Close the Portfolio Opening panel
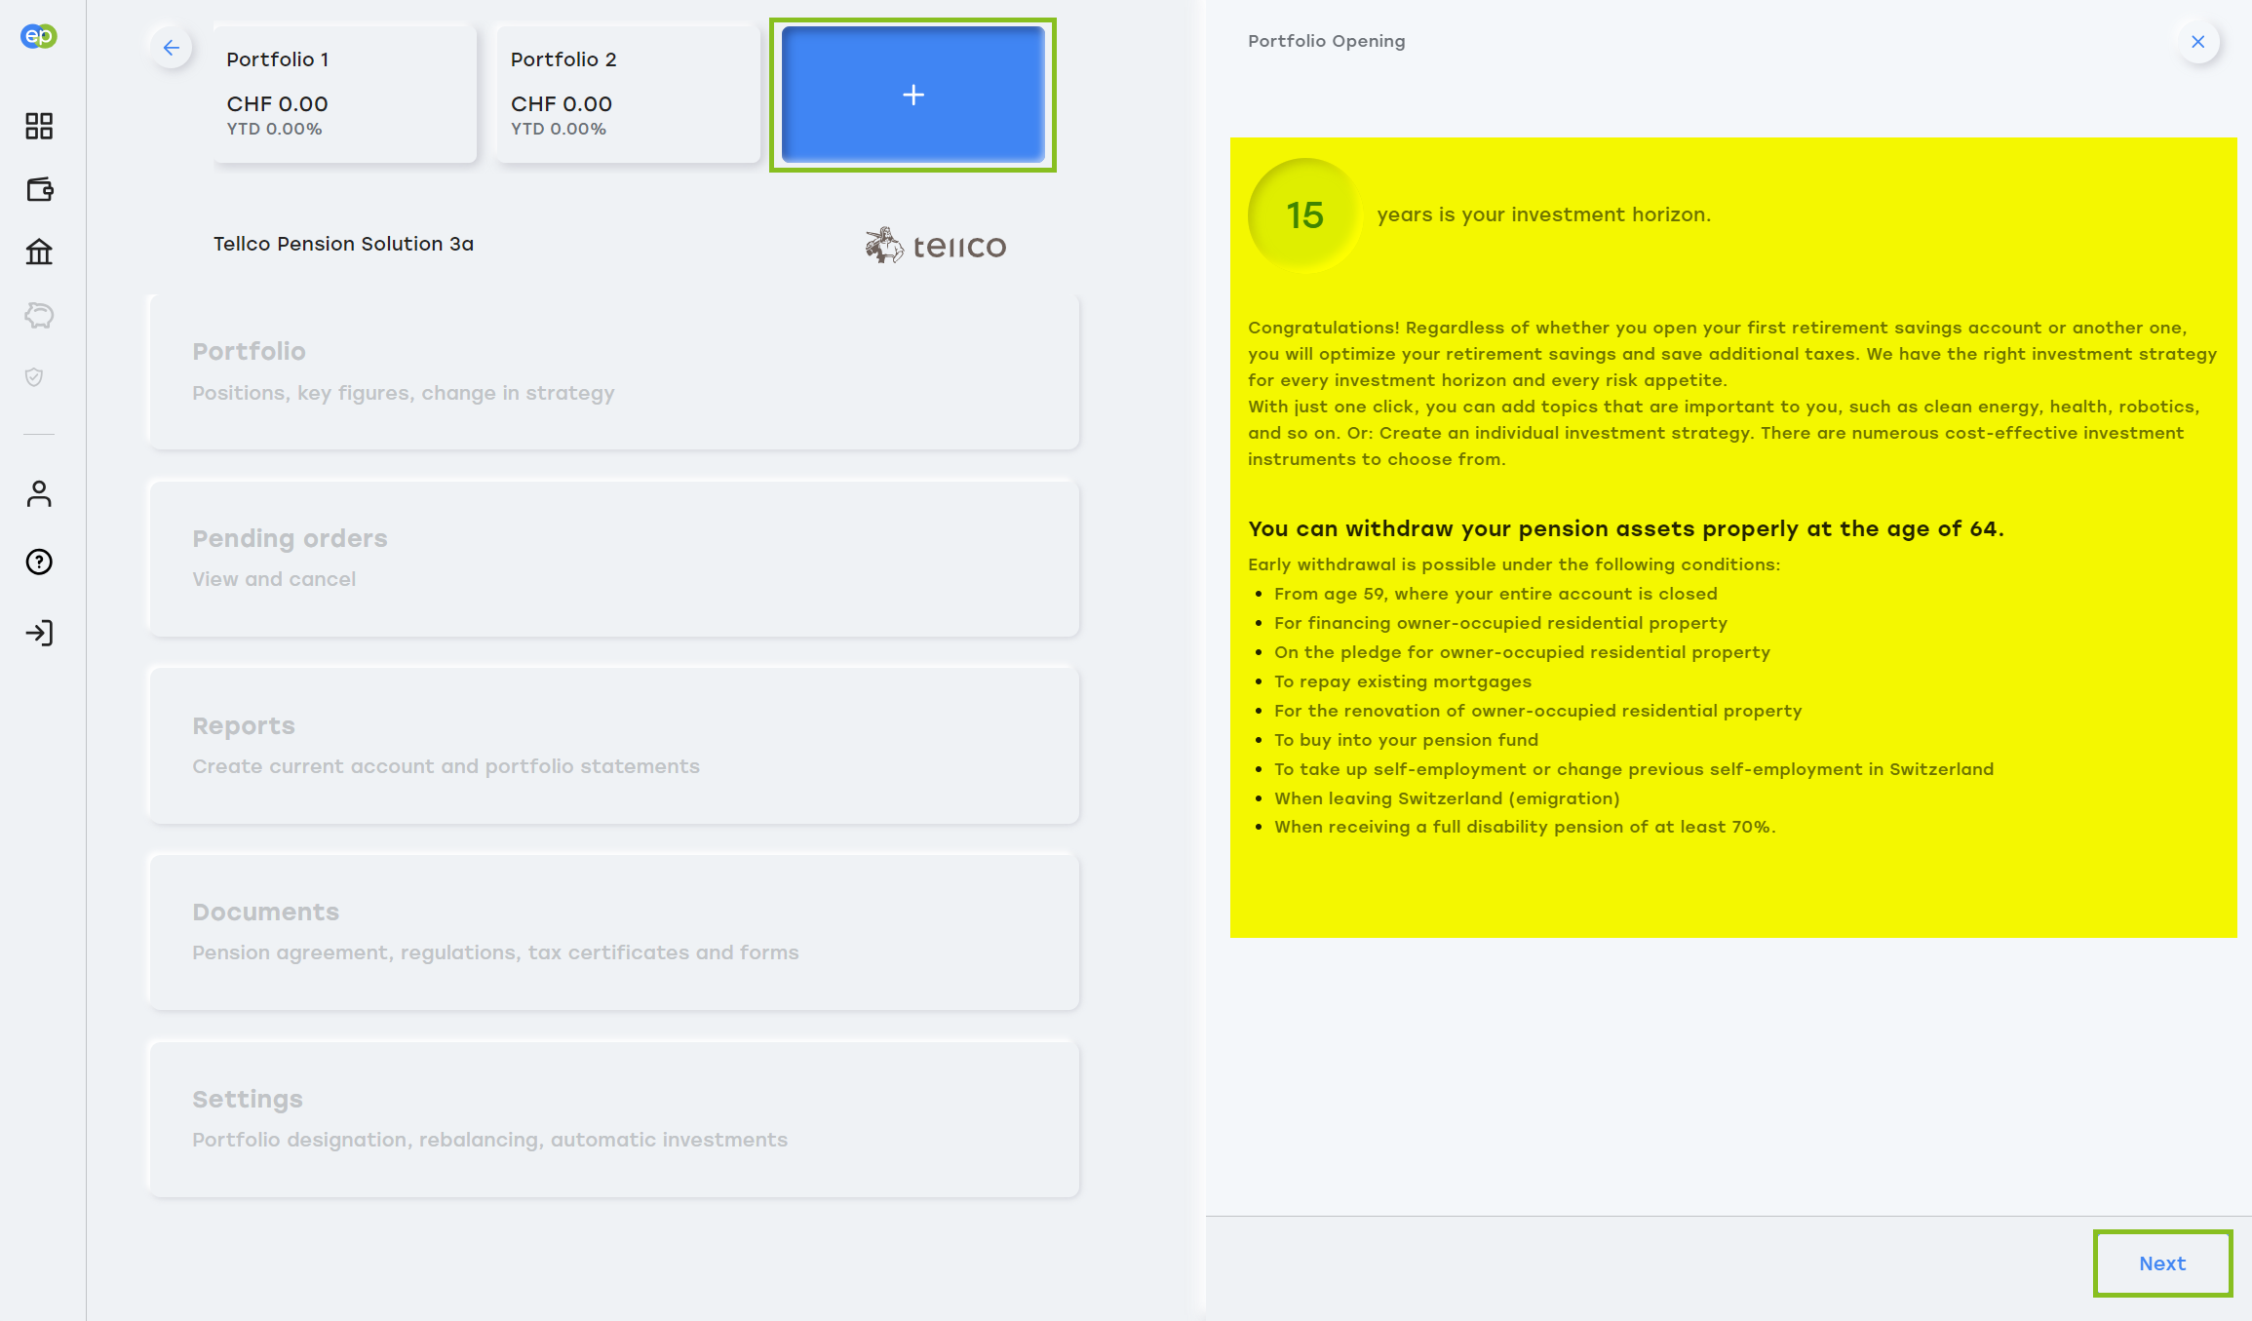This screenshot has height=1321, width=2252. pos(2197,42)
